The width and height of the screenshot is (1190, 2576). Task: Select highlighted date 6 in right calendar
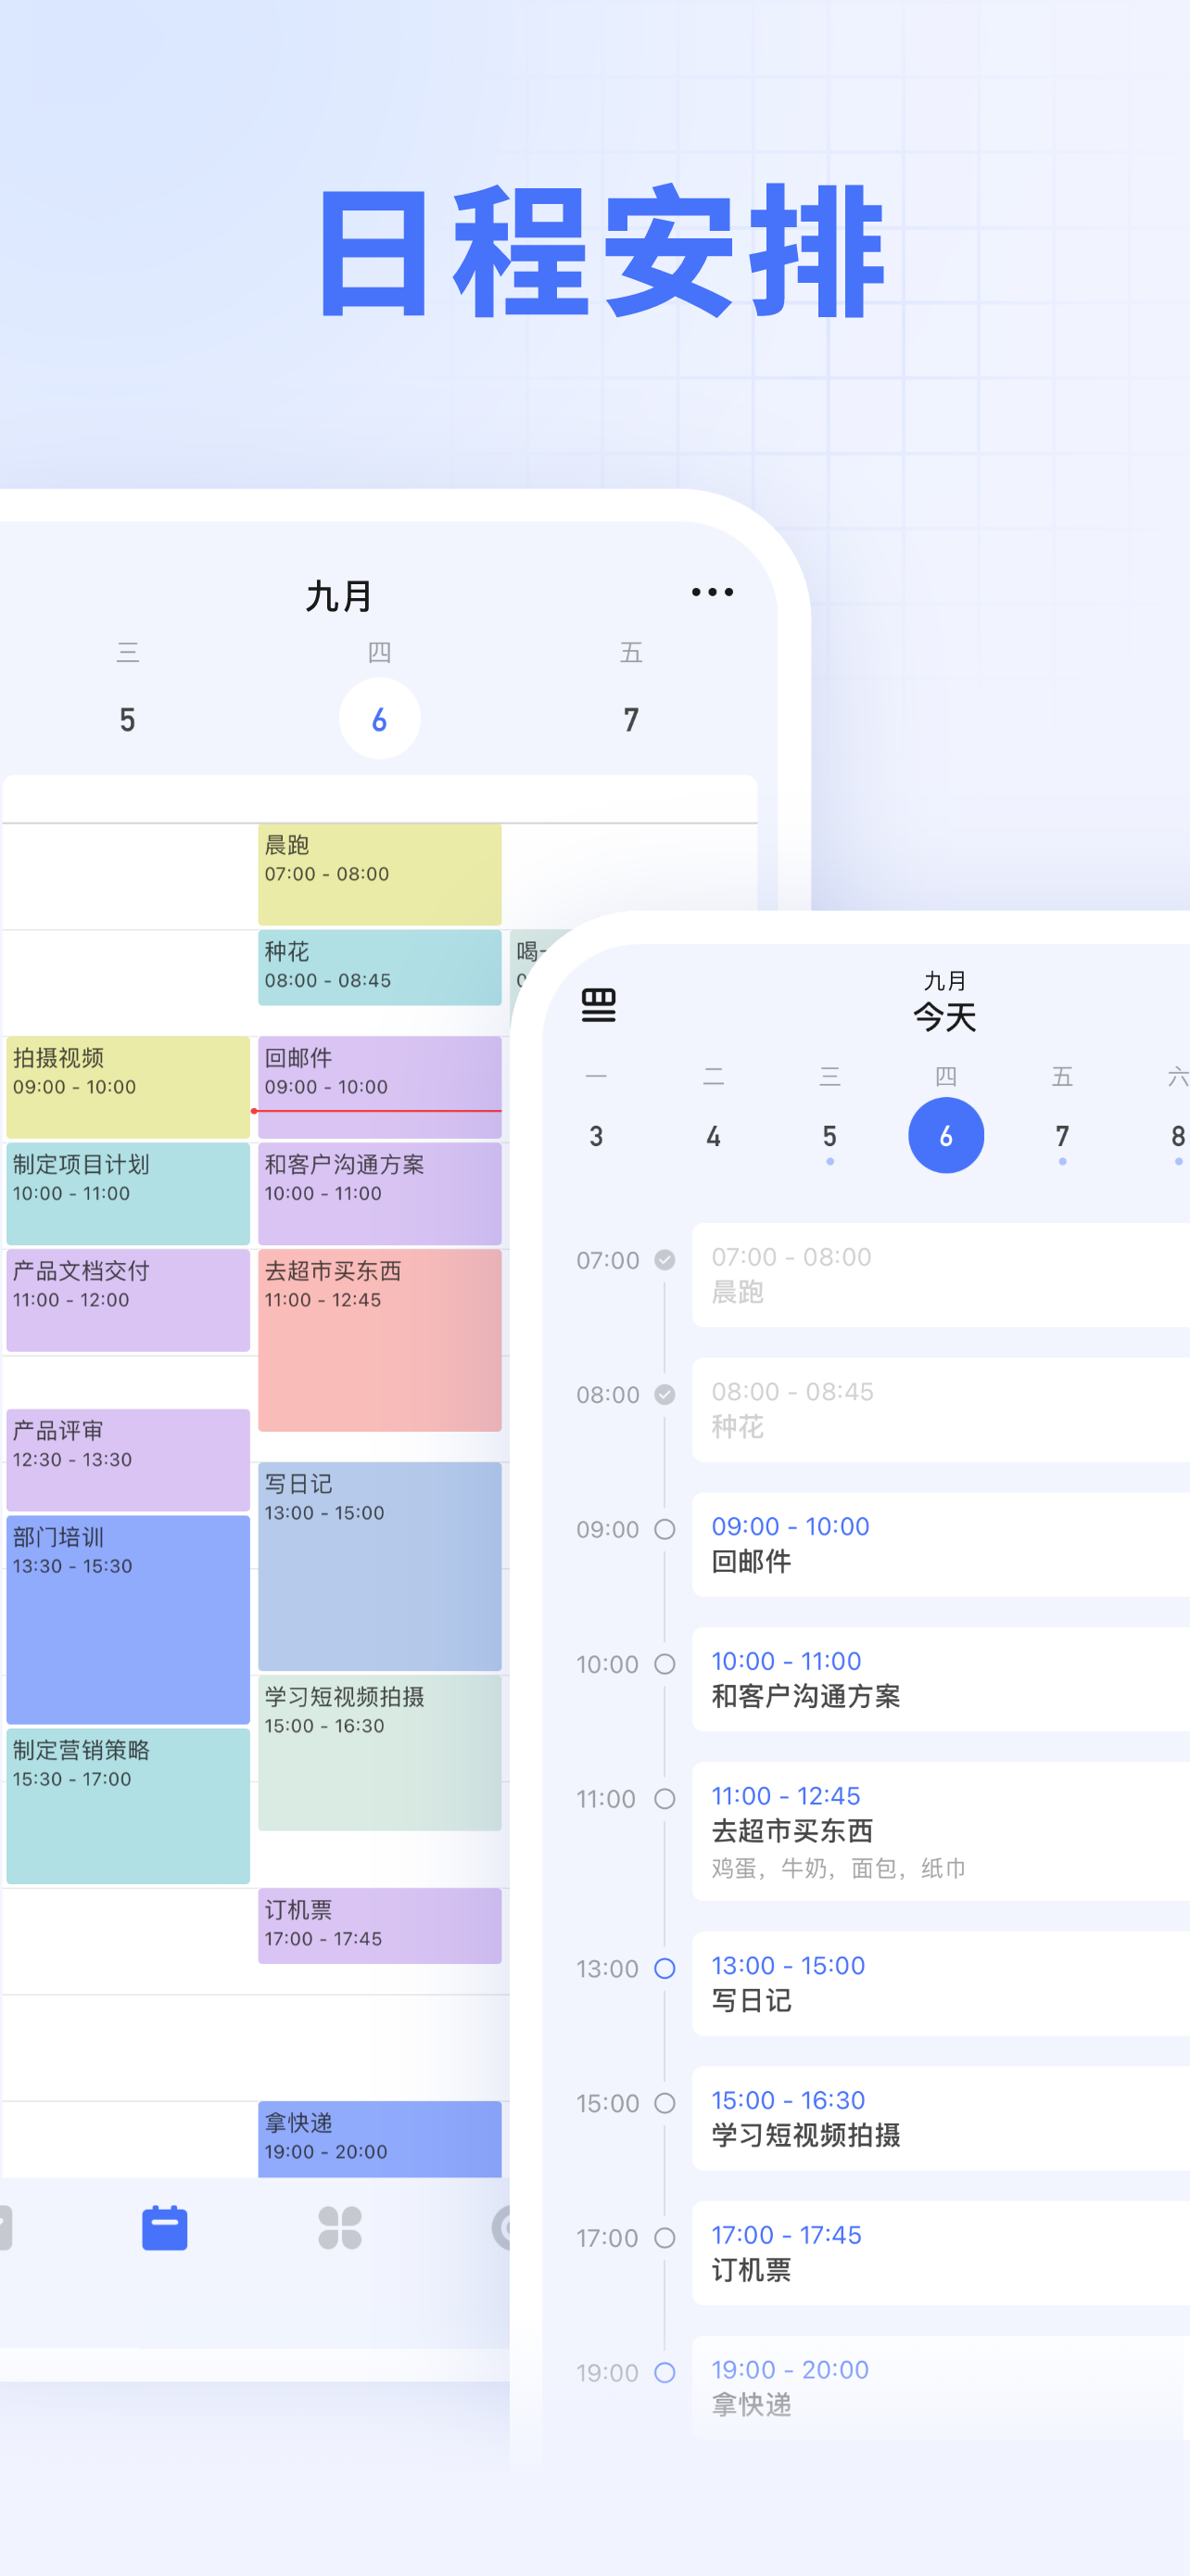[945, 1135]
